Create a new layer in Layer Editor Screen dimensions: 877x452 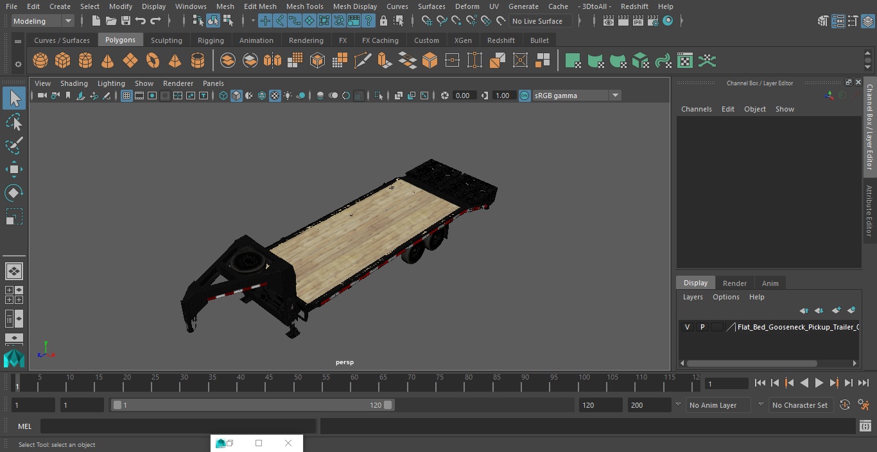tap(836, 310)
